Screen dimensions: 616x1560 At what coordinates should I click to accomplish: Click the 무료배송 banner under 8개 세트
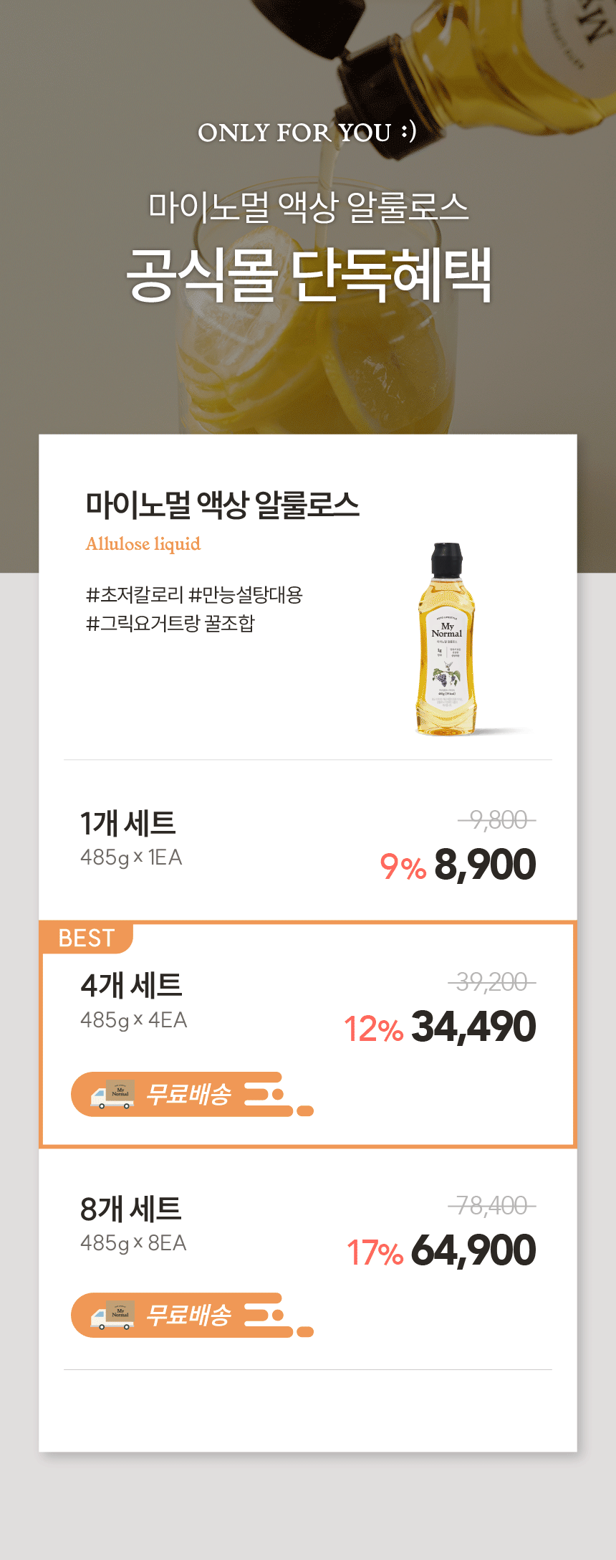click(192, 1315)
